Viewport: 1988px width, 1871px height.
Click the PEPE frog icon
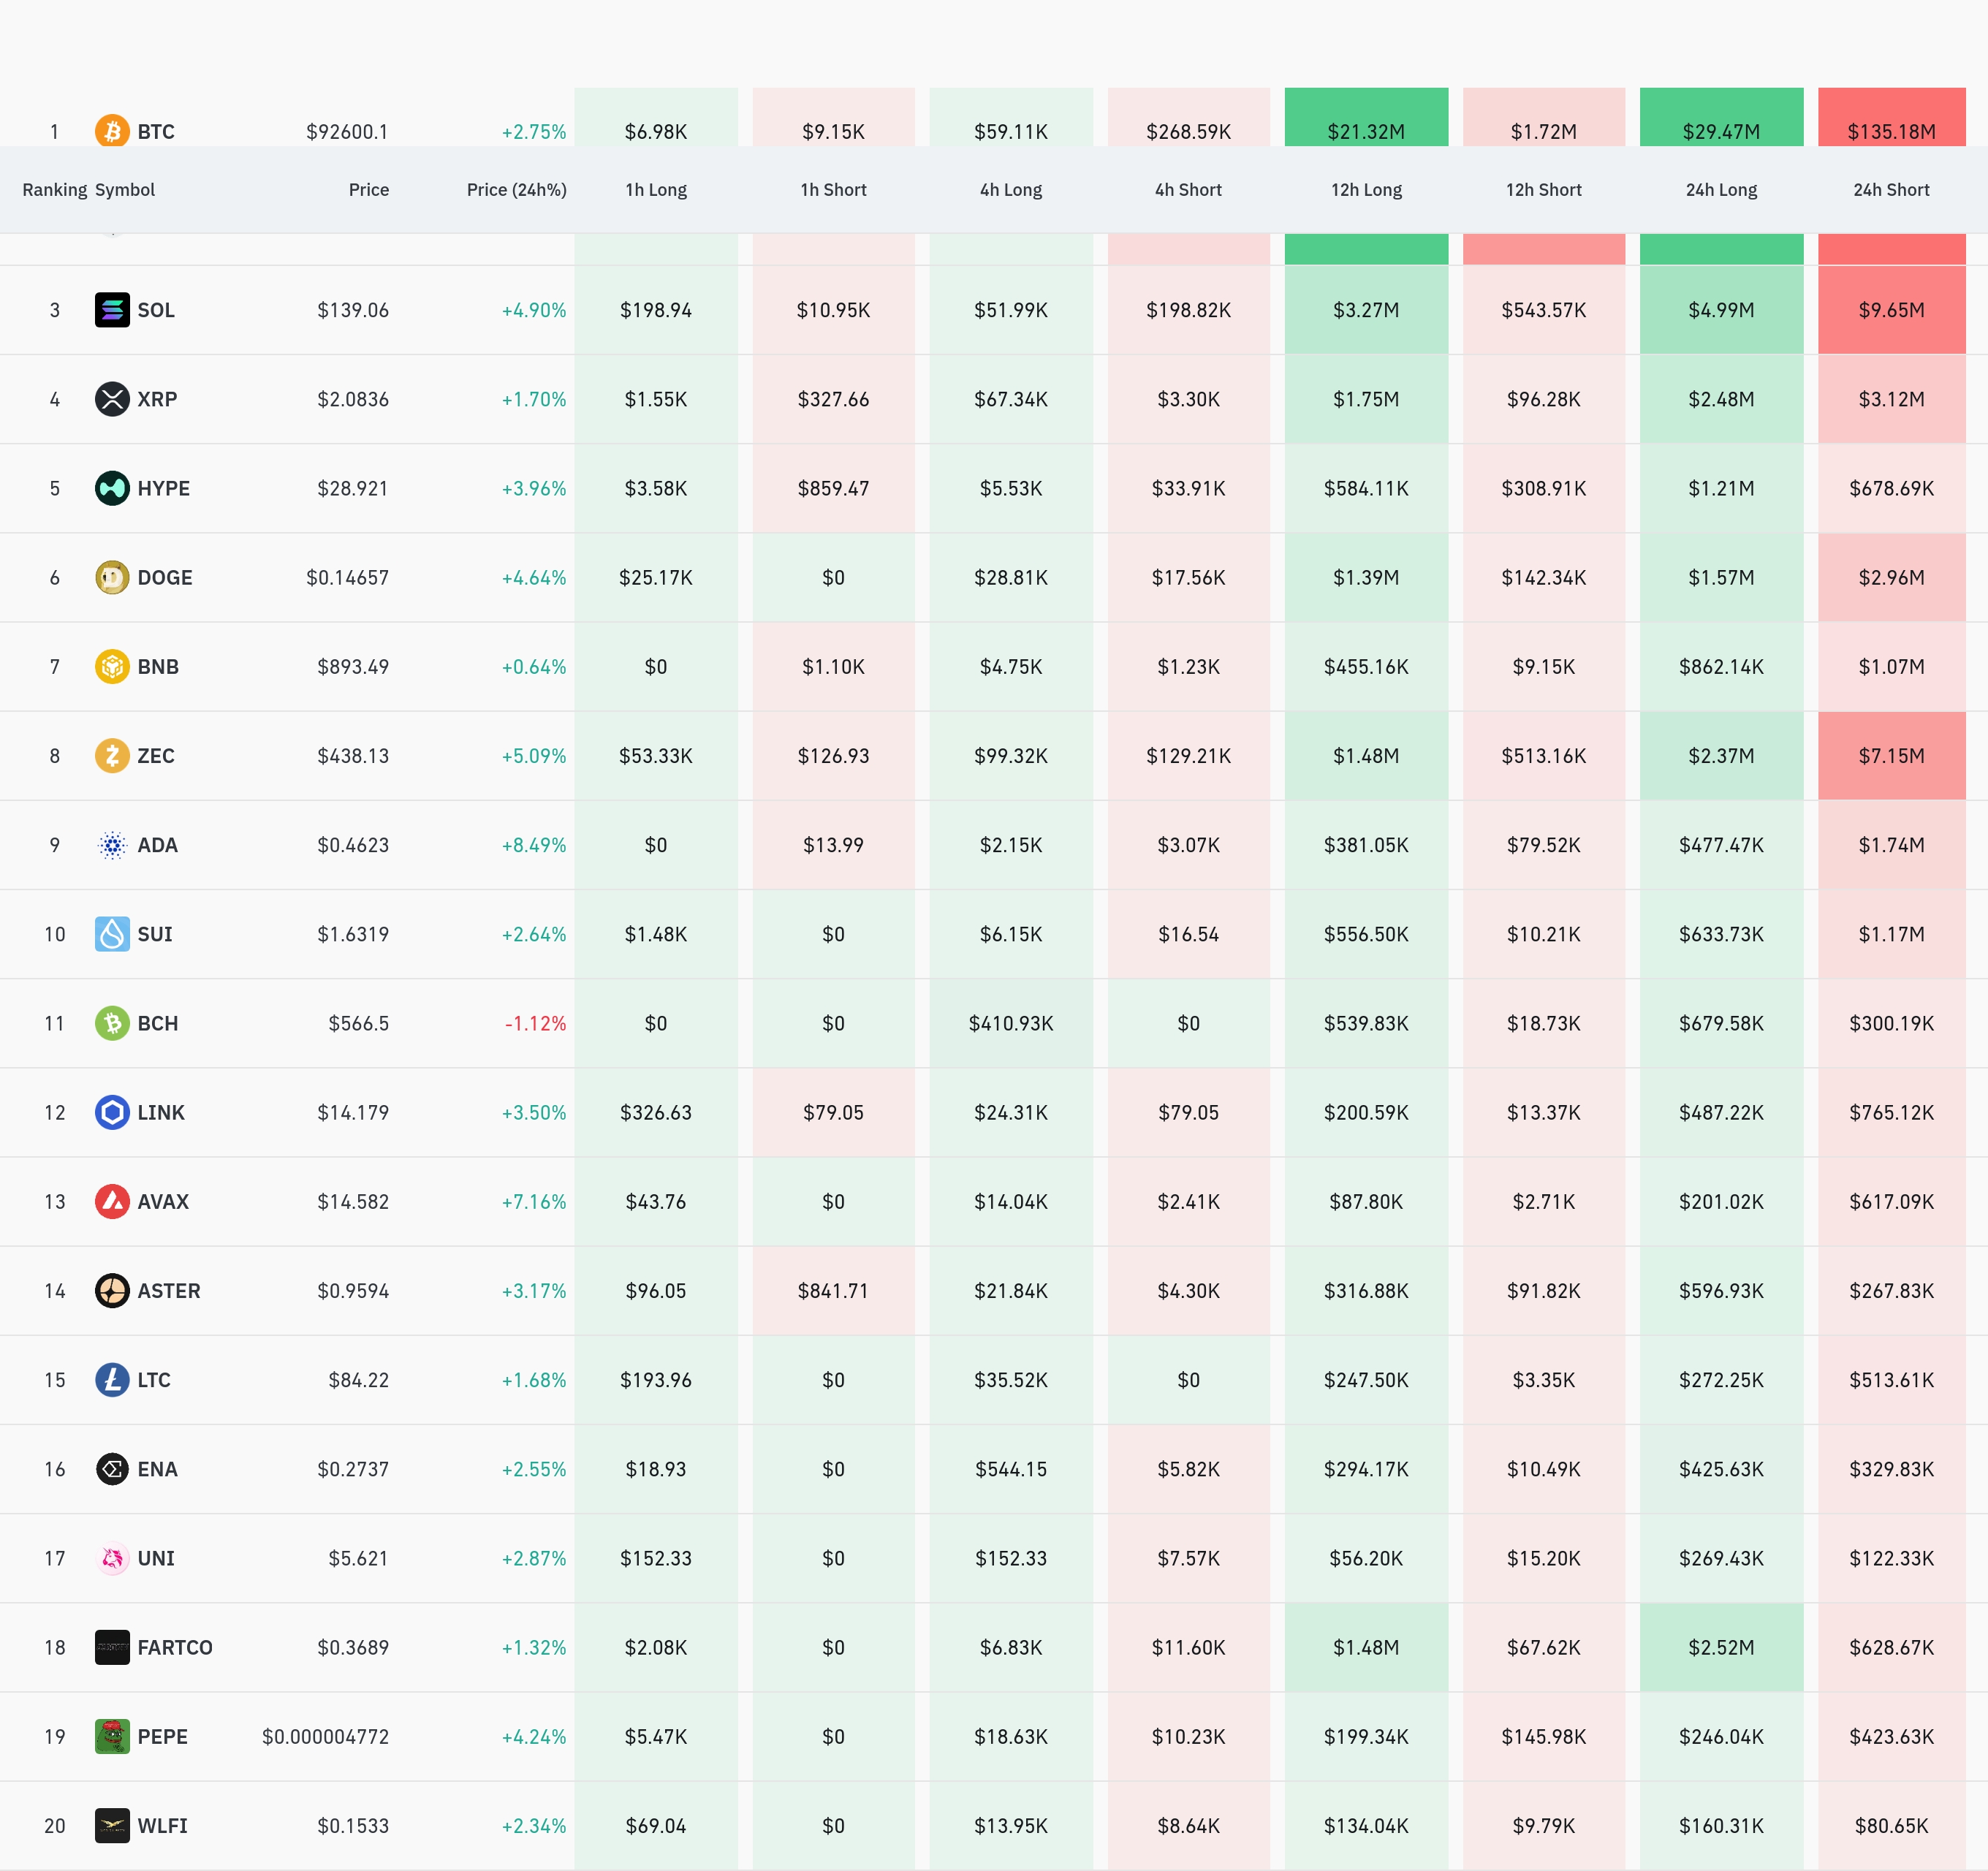(x=112, y=1736)
